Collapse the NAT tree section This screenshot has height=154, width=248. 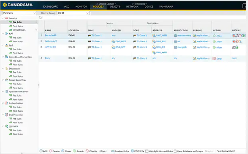(3, 34)
